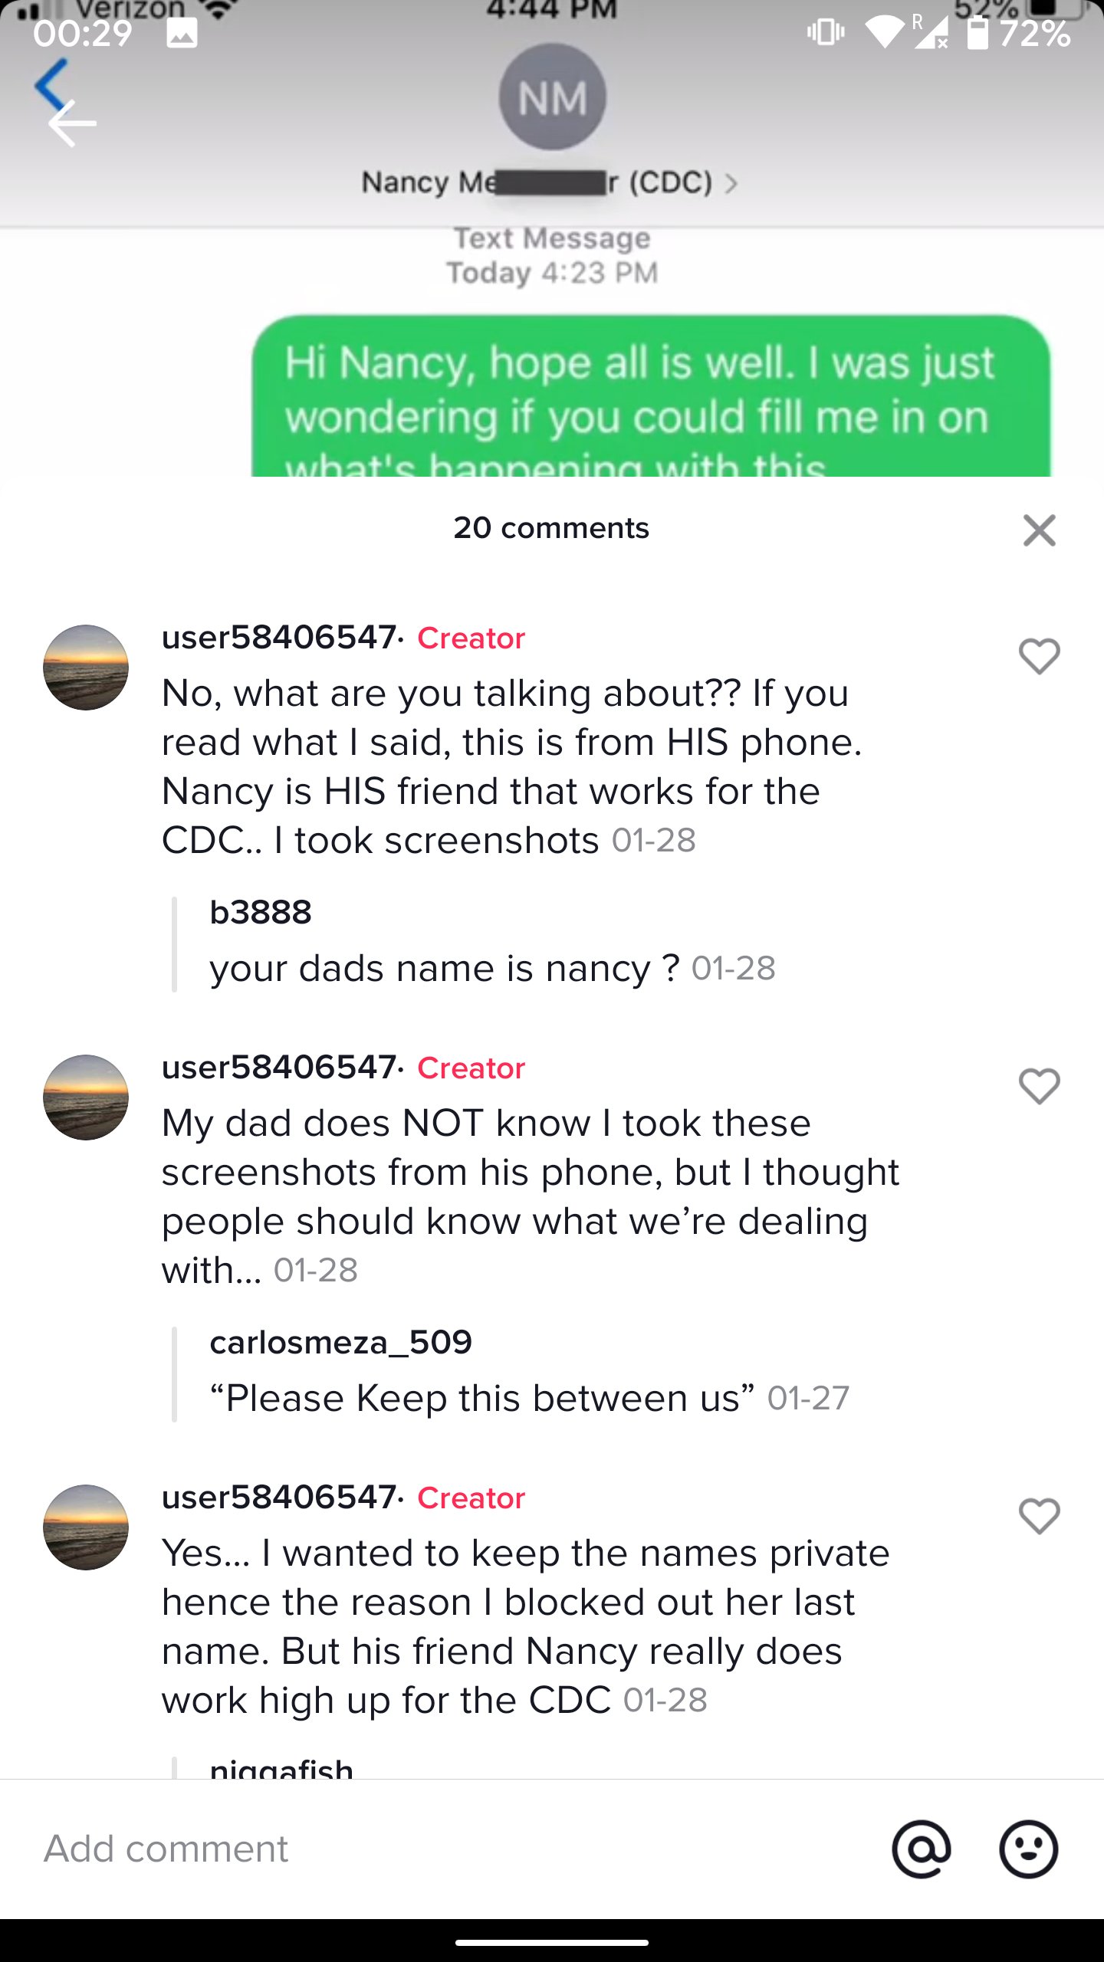Open the emoji picker icon
1104x1962 pixels.
[1028, 1849]
